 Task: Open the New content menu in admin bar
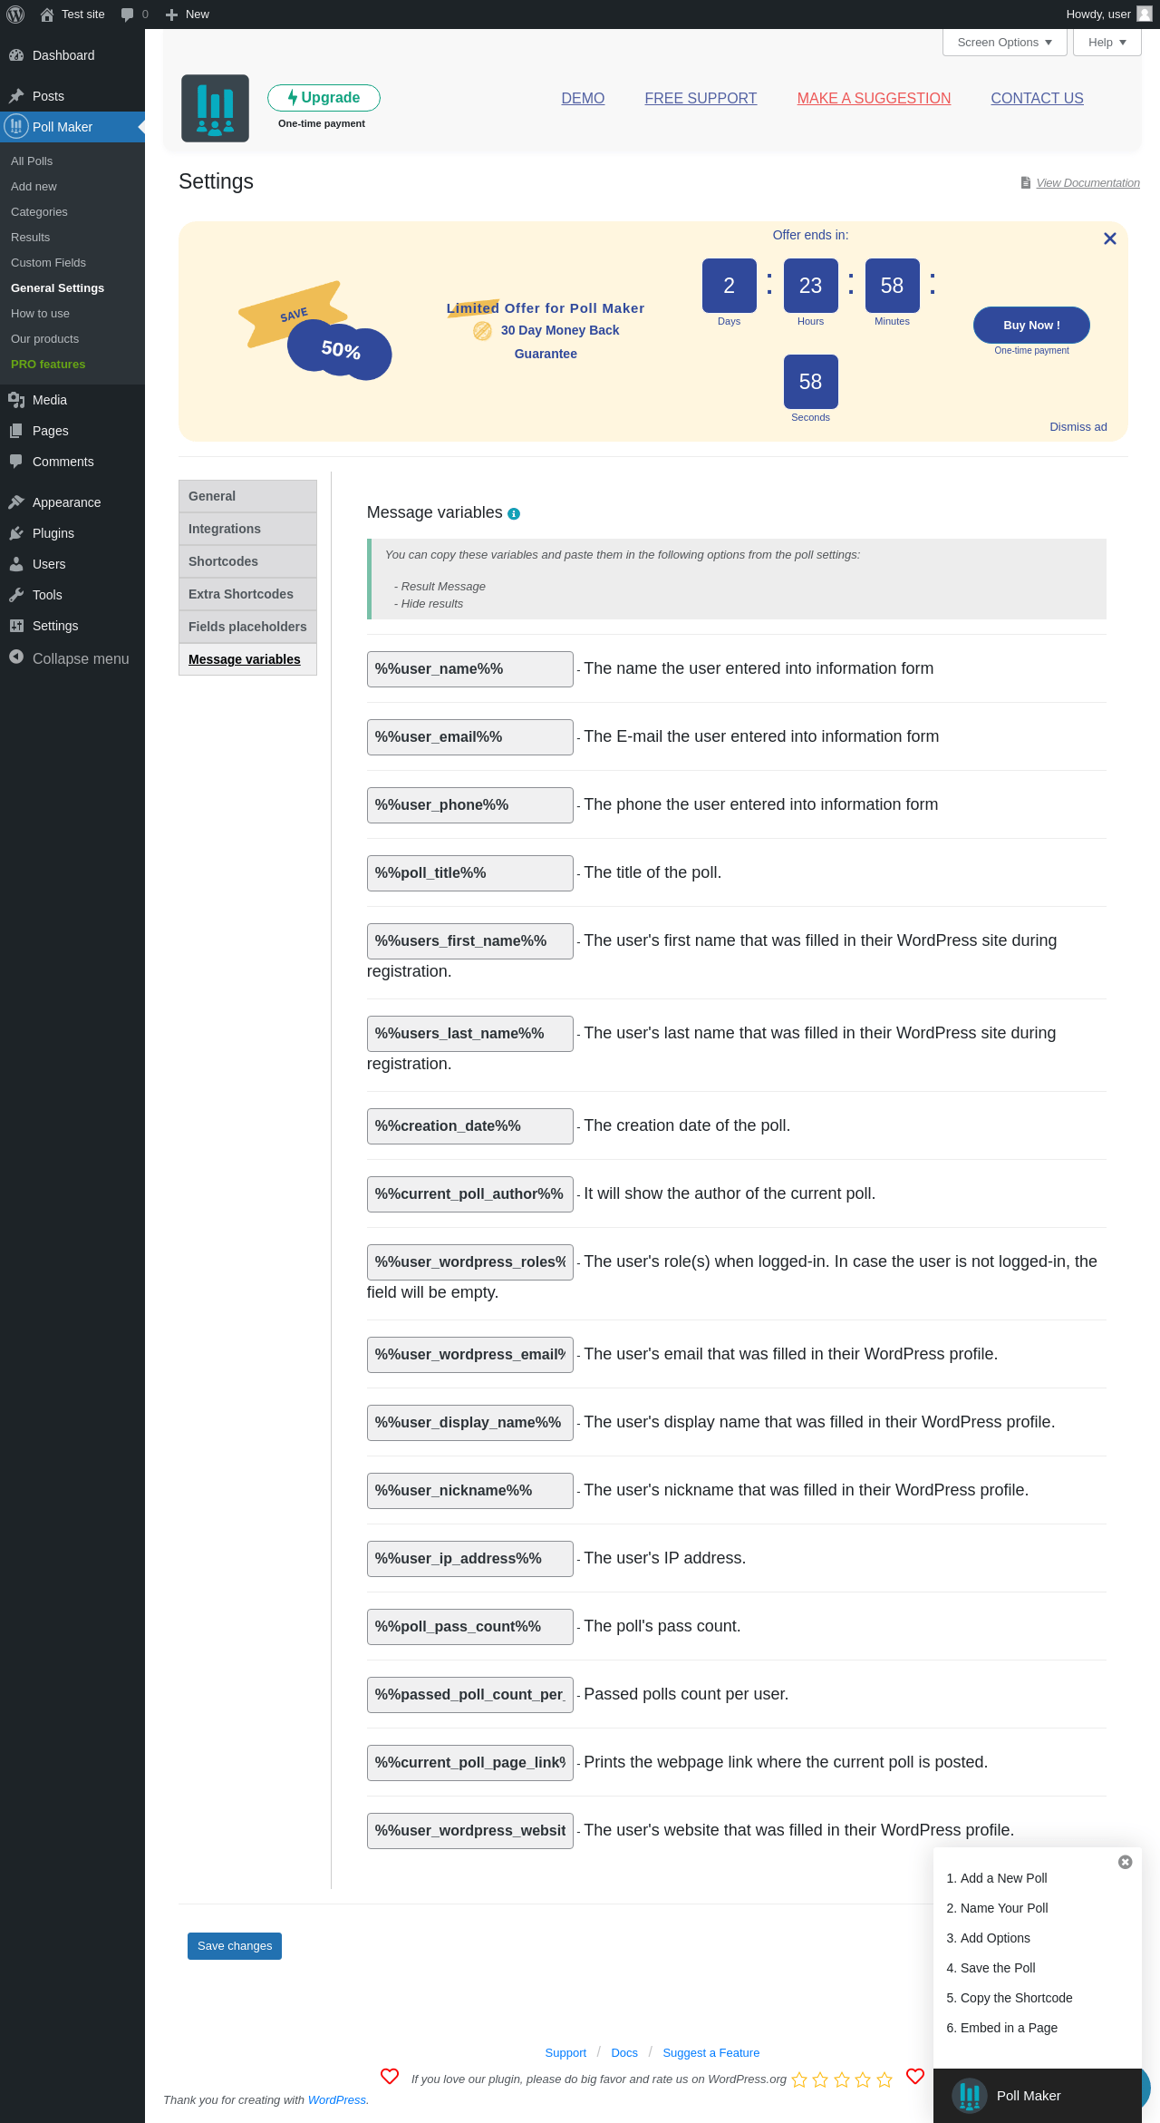pos(188,15)
